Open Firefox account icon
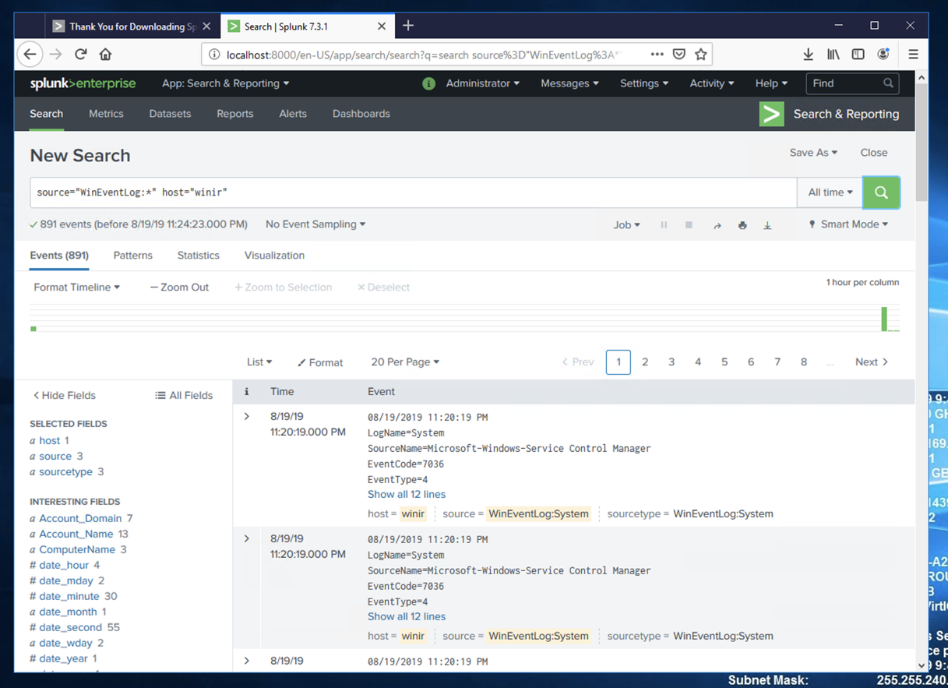The image size is (948, 688). pos(883,55)
